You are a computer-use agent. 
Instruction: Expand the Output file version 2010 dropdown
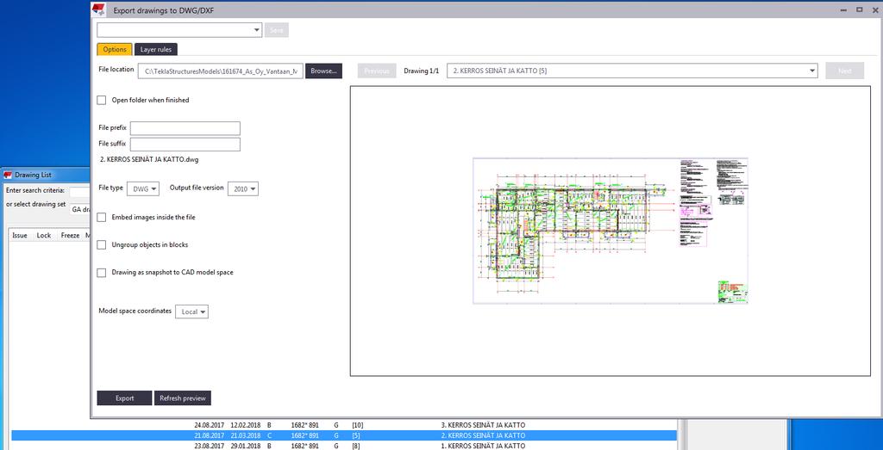pos(243,188)
